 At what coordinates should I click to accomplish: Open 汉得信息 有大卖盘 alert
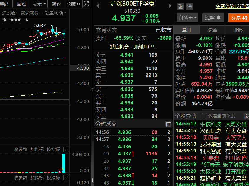pyautogui.click(x=212, y=131)
